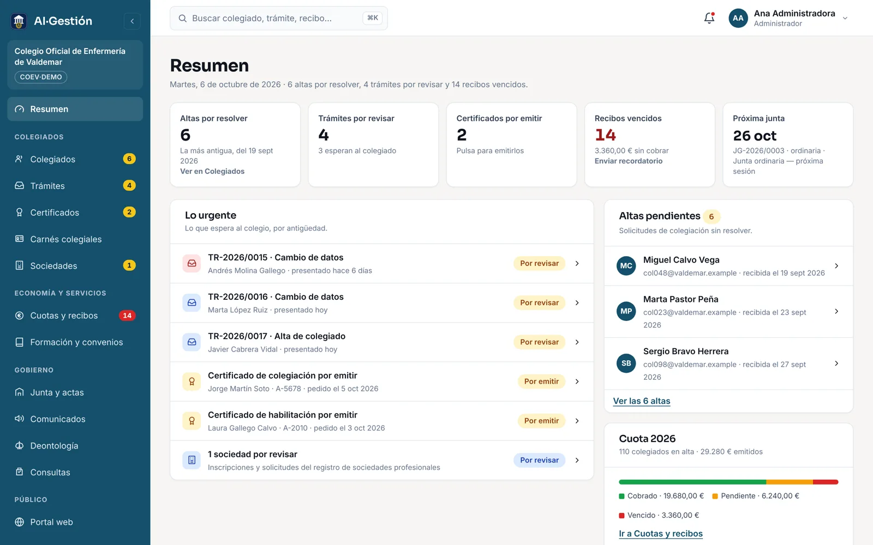The height and width of the screenshot is (545, 873).
Task: Click the MC avatar of Miguel Calvo Vega
Action: [x=626, y=266]
